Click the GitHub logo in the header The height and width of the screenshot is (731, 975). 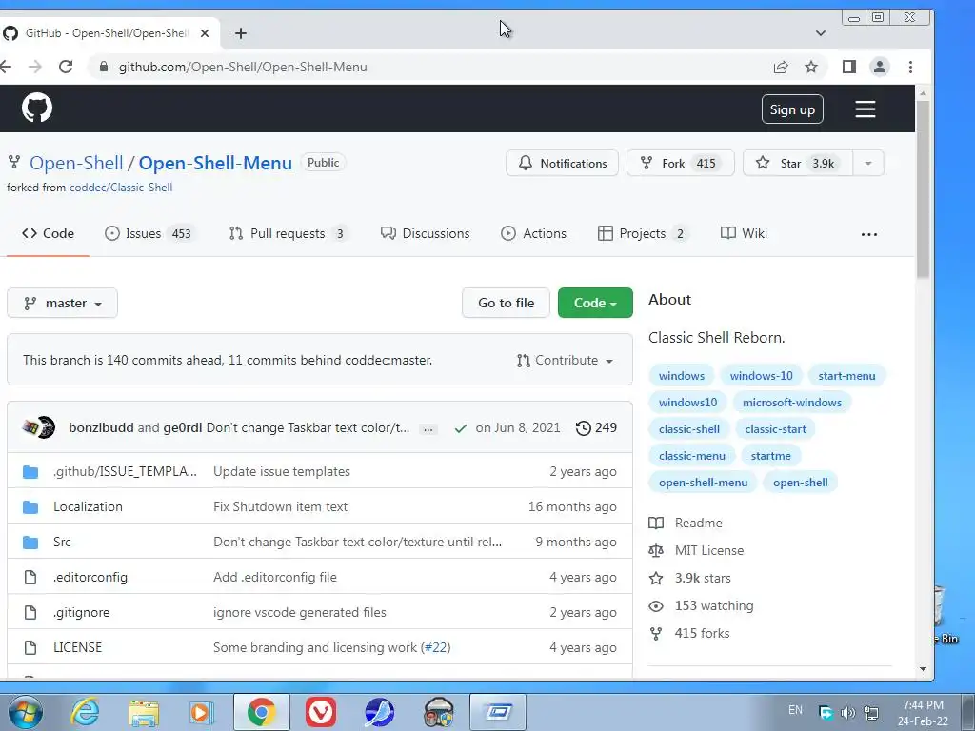point(37,109)
